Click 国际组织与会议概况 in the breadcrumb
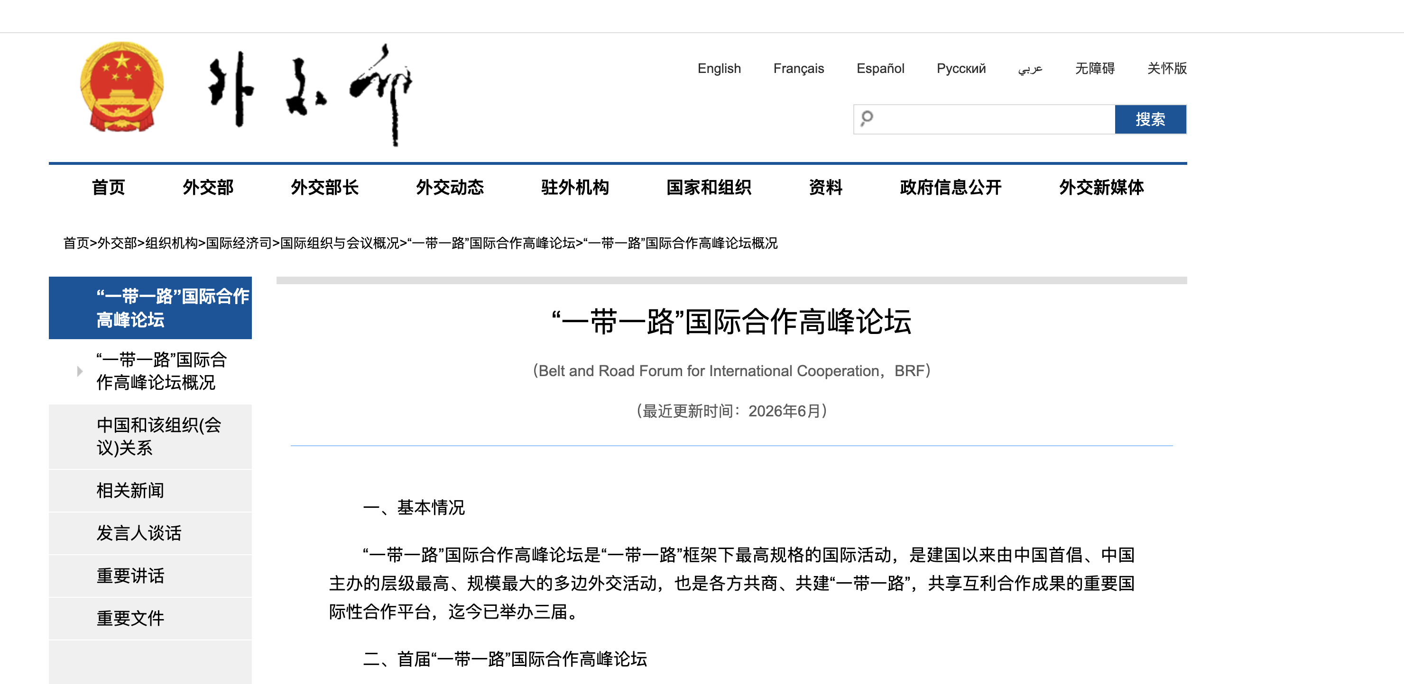 coord(340,243)
